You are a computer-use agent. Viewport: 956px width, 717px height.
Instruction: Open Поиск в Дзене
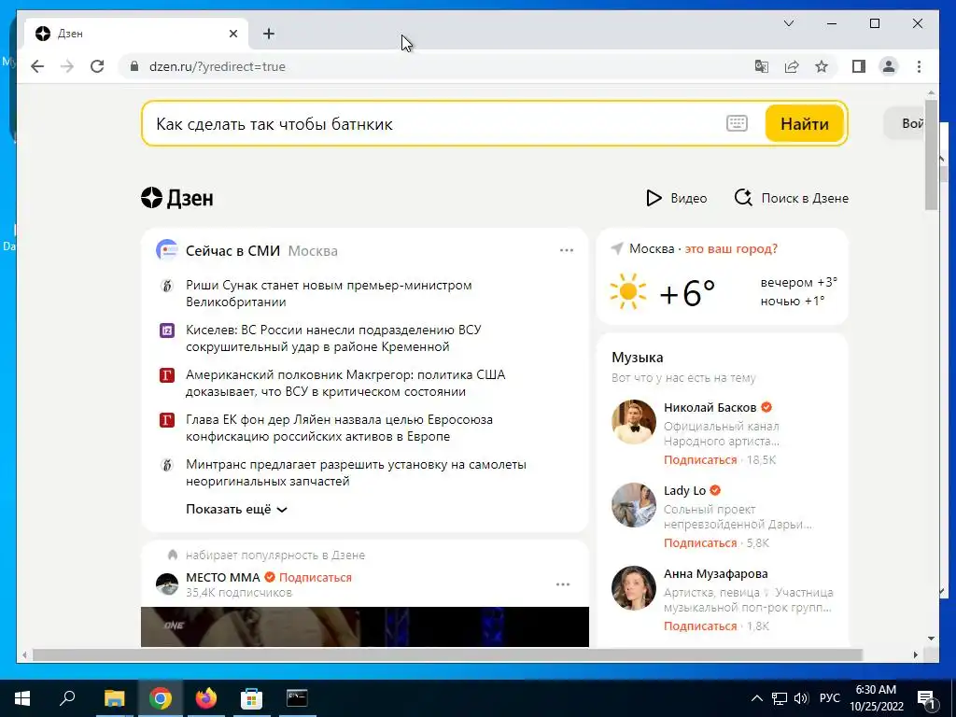click(792, 198)
